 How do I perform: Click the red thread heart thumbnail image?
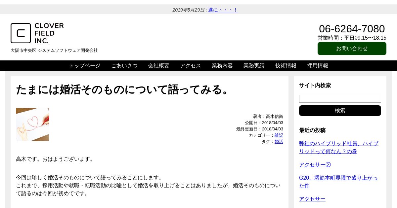32,124
